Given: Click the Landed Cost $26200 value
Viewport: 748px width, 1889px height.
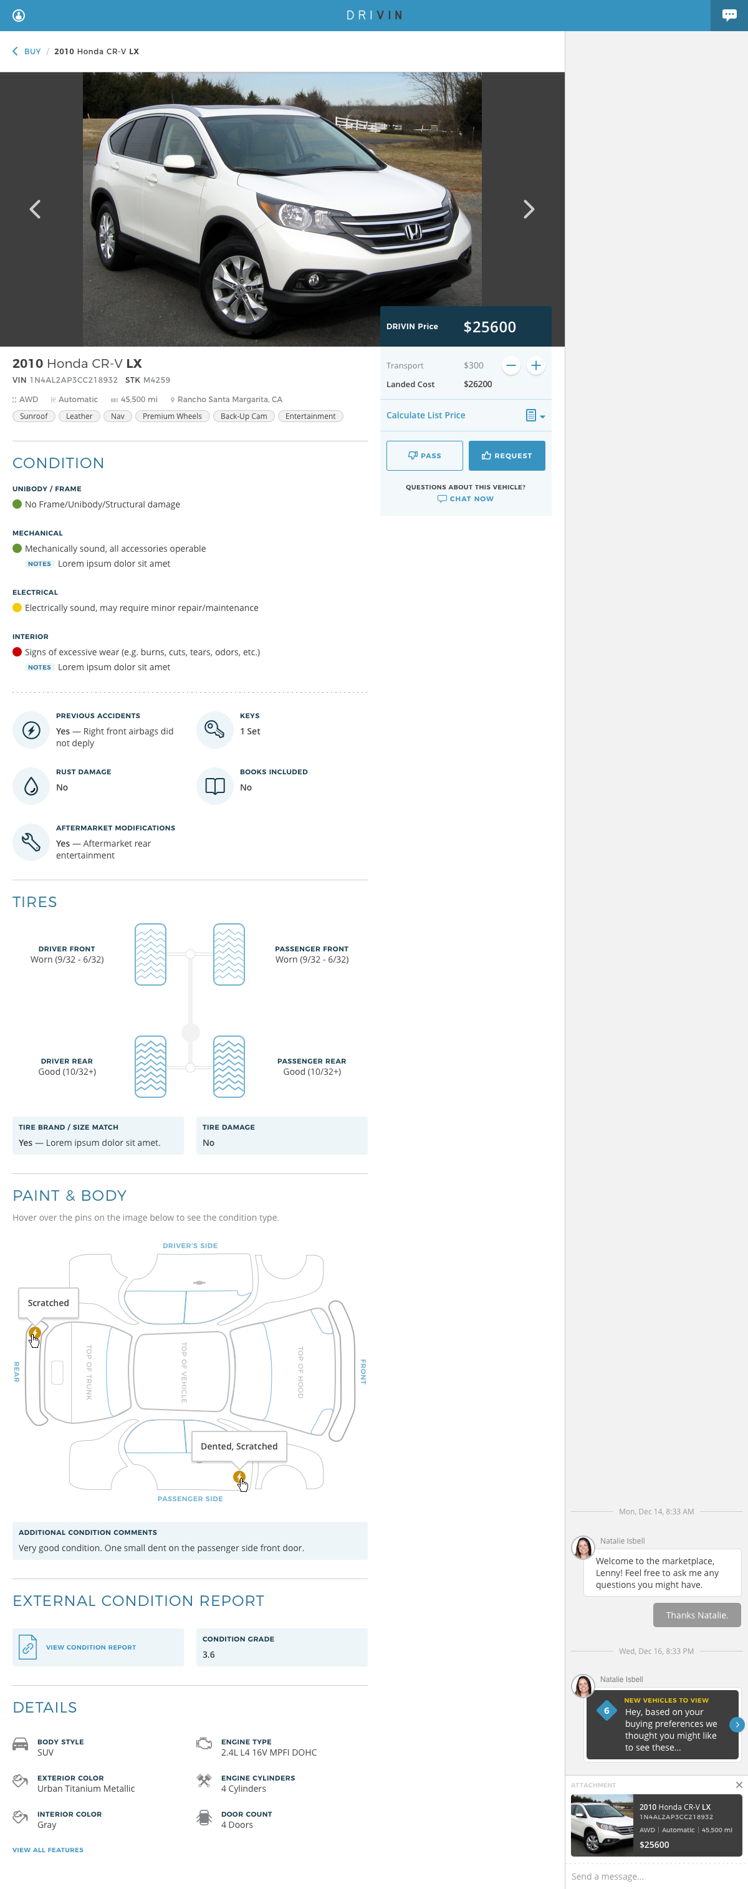Looking at the screenshot, I should click(477, 384).
